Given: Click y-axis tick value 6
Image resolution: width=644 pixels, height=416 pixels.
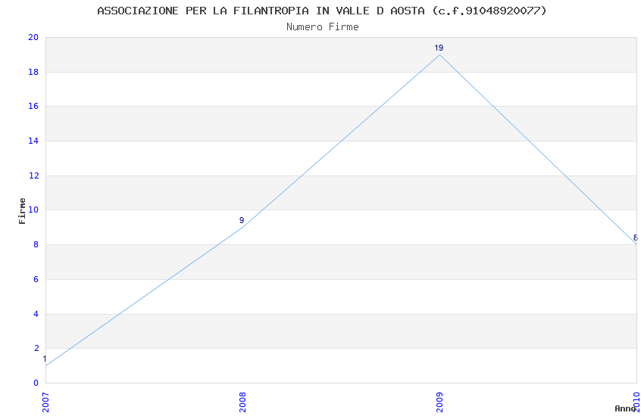Looking at the screenshot, I should pyautogui.click(x=36, y=280).
